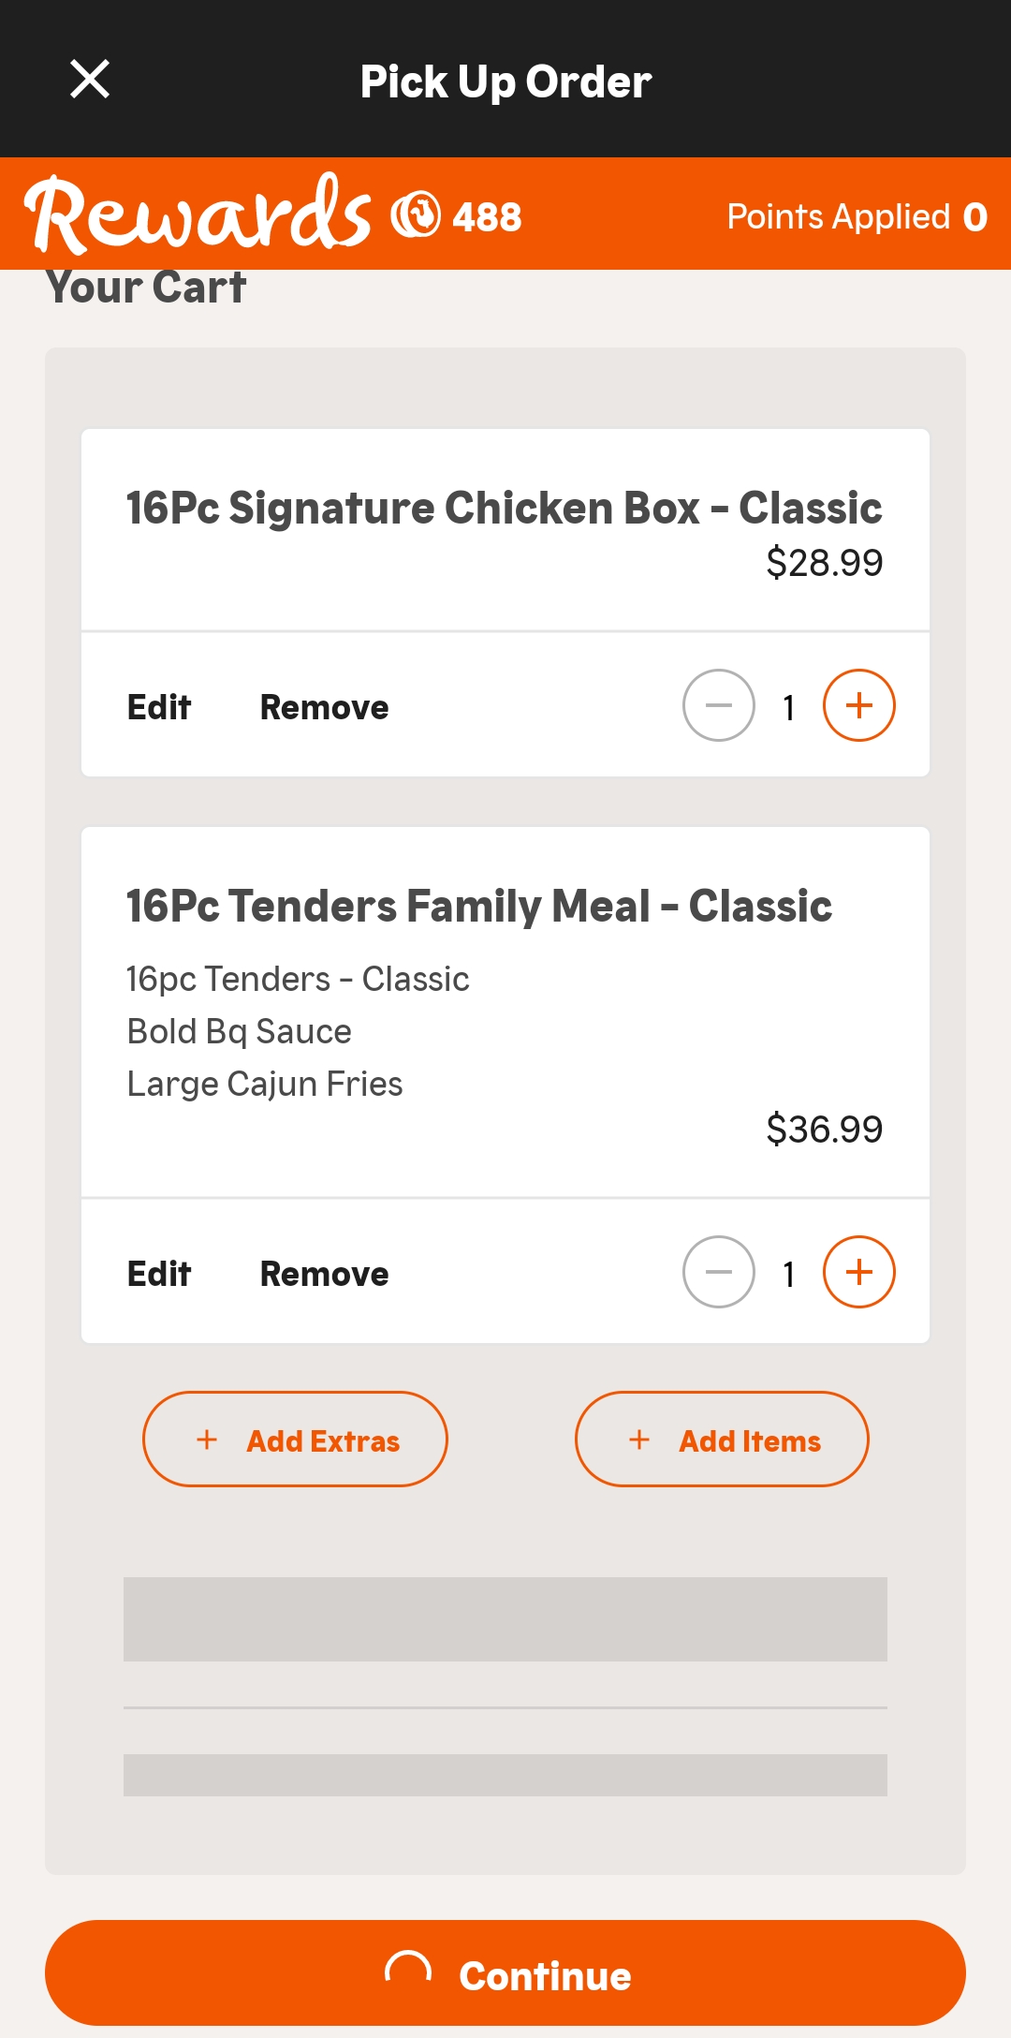Tap the Rewards logo in banner
The height and width of the screenshot is (2038, 1011).
(x=198, y=214)
